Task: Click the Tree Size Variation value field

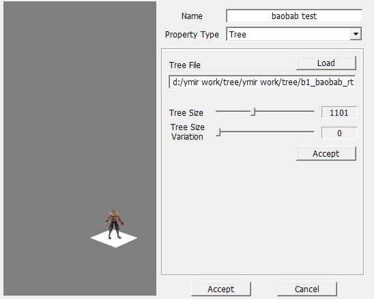Action: (339, 133)
